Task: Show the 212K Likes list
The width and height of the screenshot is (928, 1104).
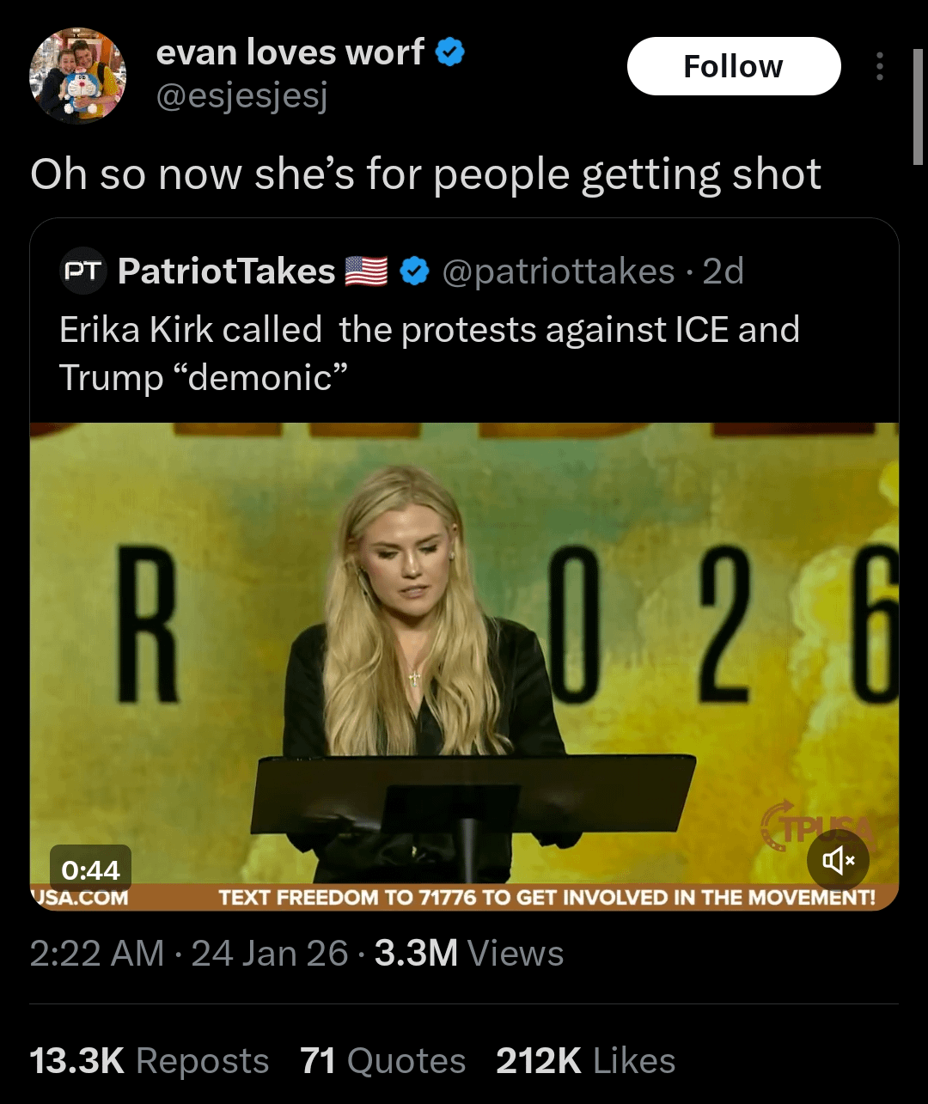Action: point(585,1060)
